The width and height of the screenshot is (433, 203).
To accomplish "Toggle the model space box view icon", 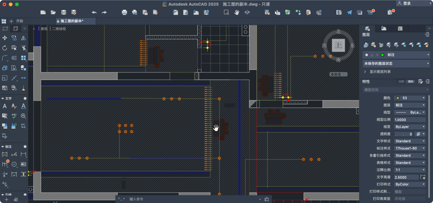I will pyautogui.click(x=5, y=28).
